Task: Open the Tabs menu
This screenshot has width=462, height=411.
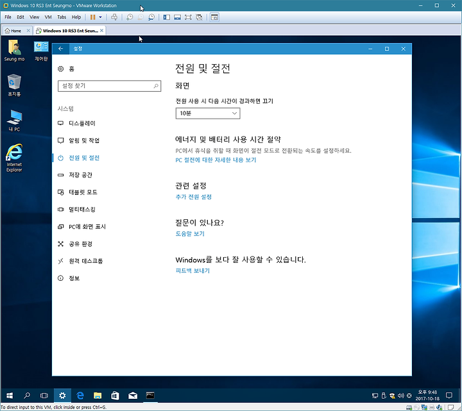Action: 62,17
